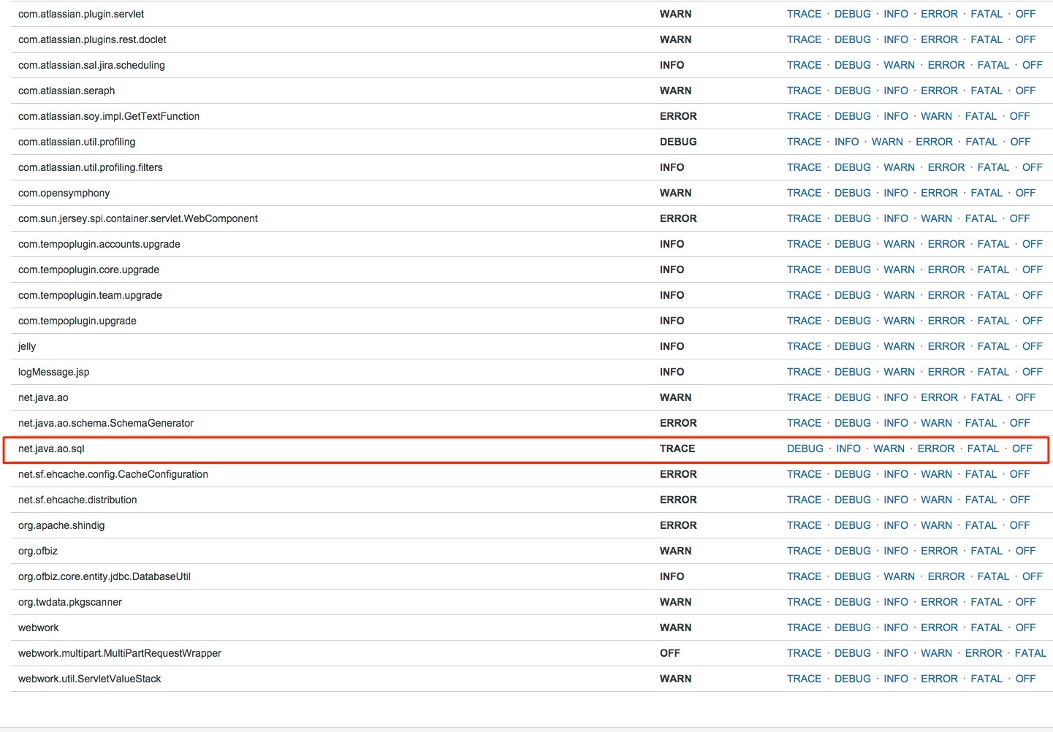Set org.apache.shindig level to DEBUG

click(x=853, y=525)
